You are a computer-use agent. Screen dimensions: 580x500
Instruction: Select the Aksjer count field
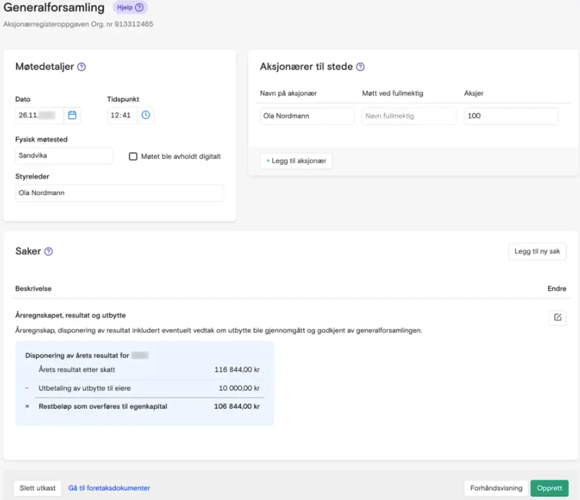[x=511, y=116]
